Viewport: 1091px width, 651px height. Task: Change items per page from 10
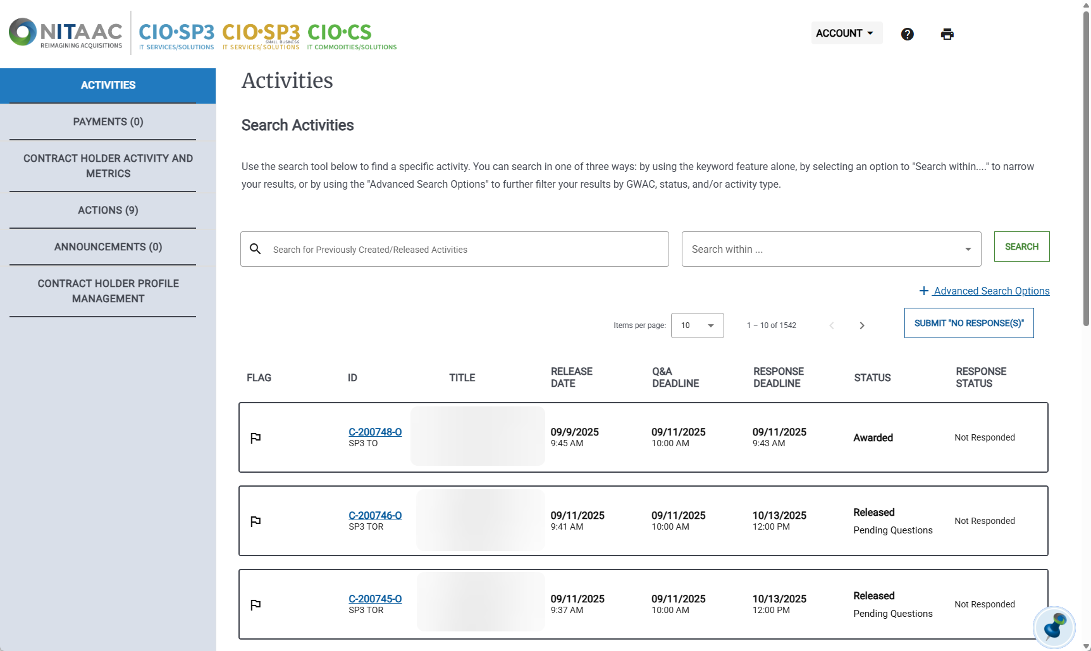pos(697,325)
